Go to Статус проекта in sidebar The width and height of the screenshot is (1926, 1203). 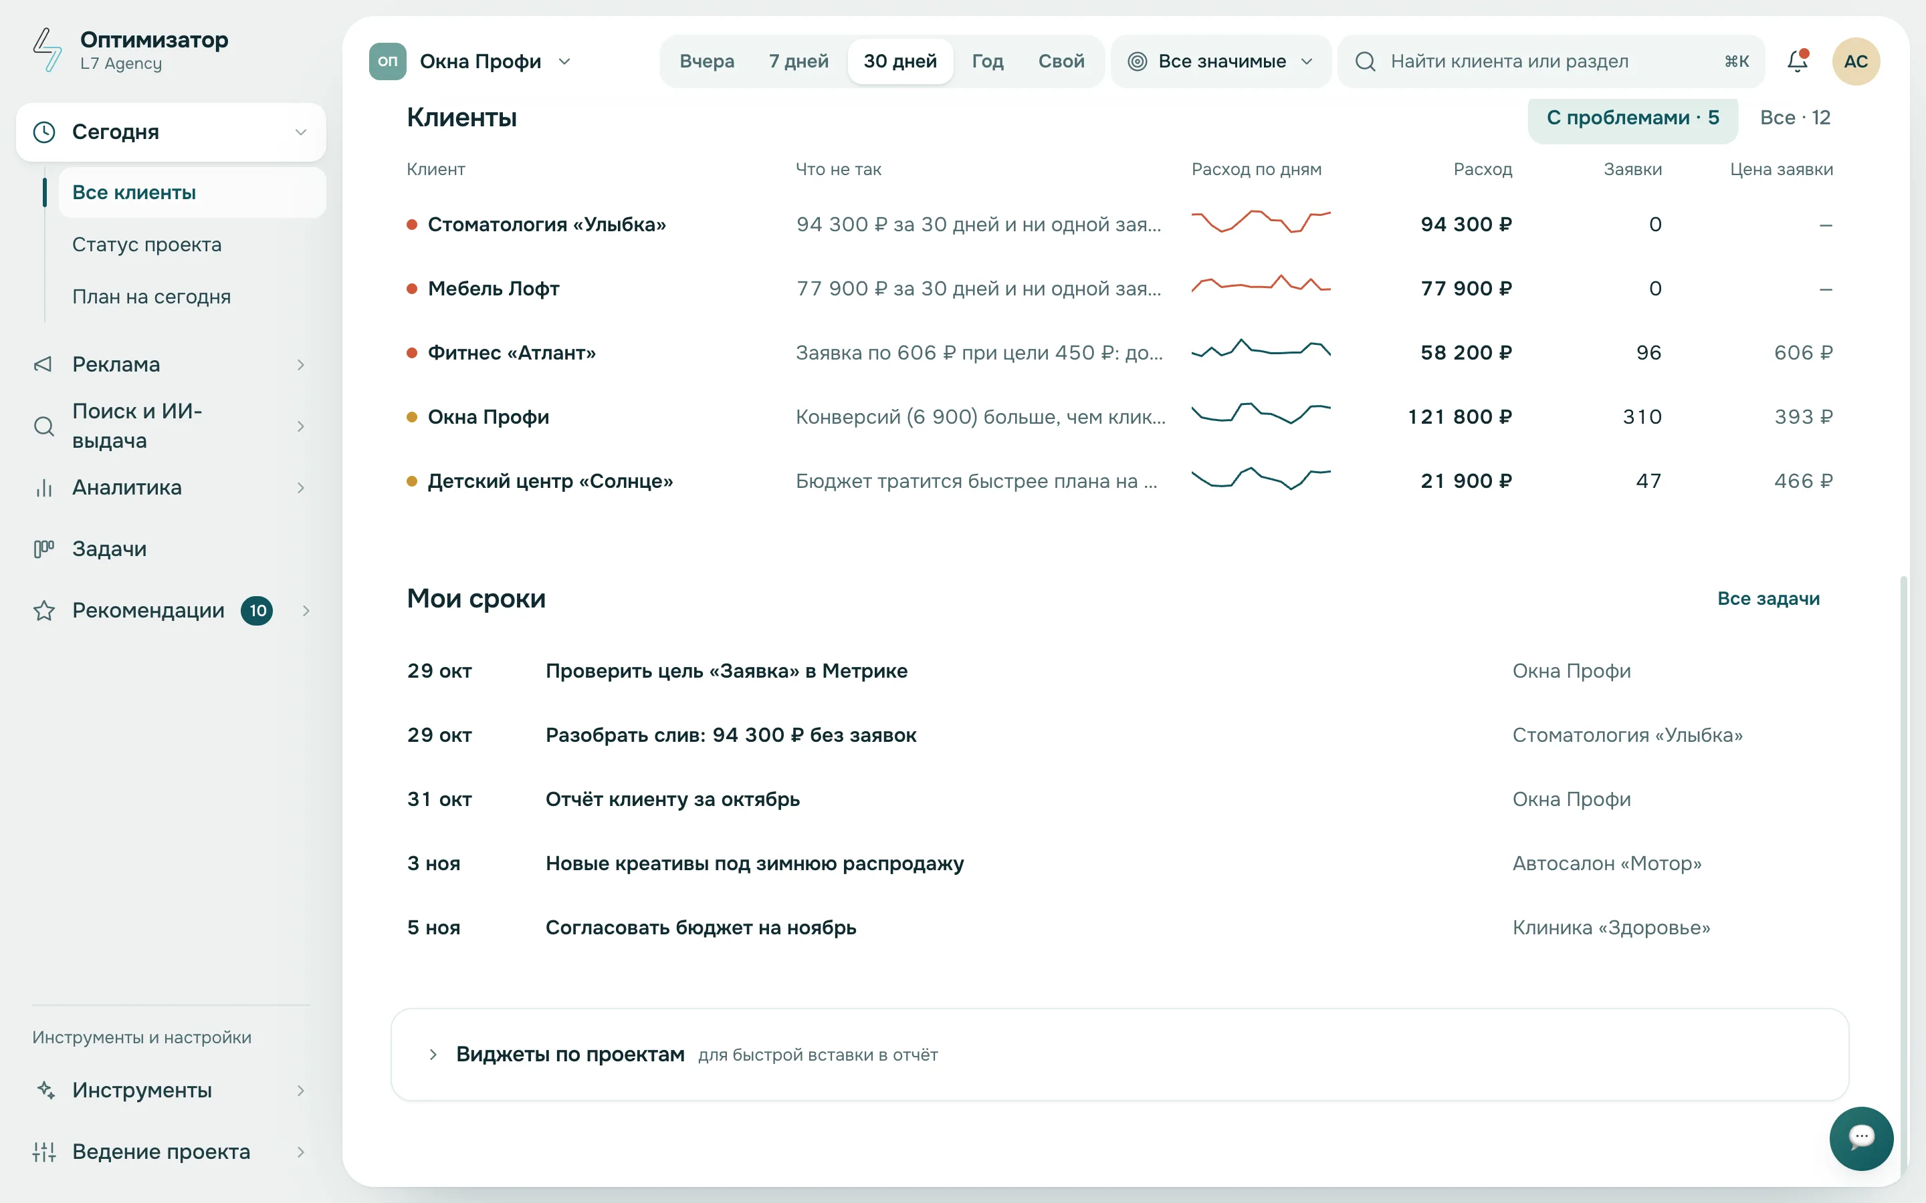[146, 244]
